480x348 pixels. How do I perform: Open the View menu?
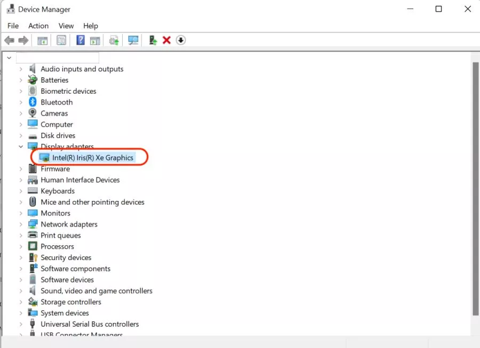tap(66, 26)
